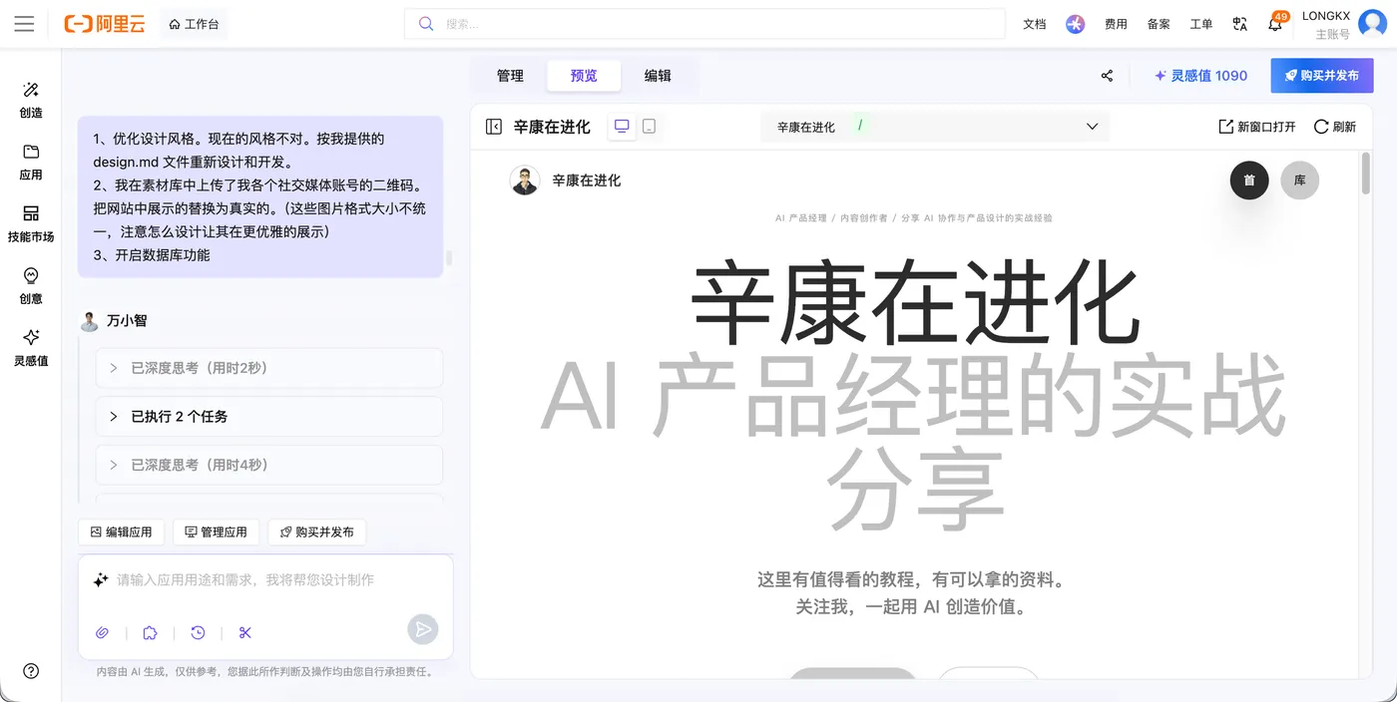Screen dimensions: 1397x702
Task: Open the notification bell with 49 badge
Action: coord(1275,24)
